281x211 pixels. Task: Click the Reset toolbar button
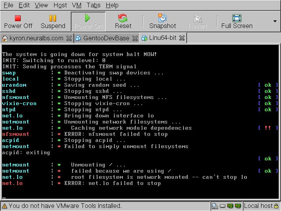pyautogui.click(x=123, y=21)
